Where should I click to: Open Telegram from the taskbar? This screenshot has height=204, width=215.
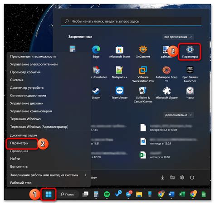[129, 194]
